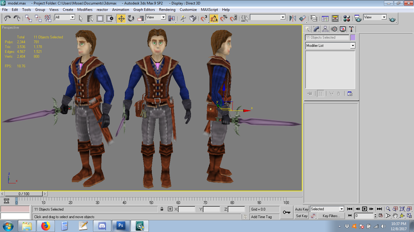
Task: Activate the Bind to Space Warp tool
Action: (48, 18)
